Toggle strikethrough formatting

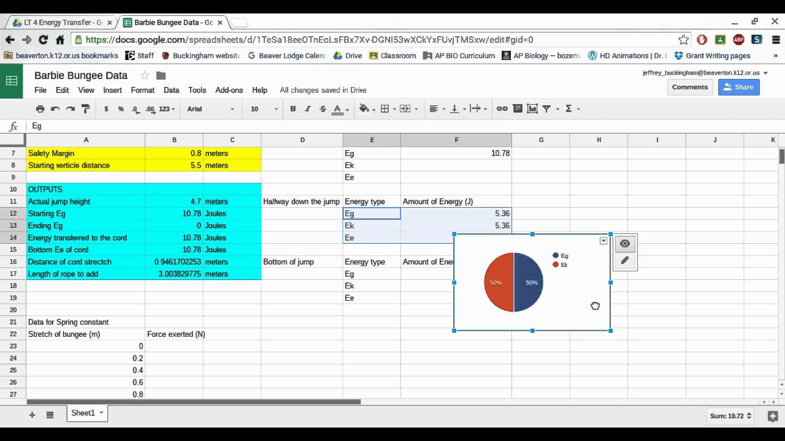(323, 109)
